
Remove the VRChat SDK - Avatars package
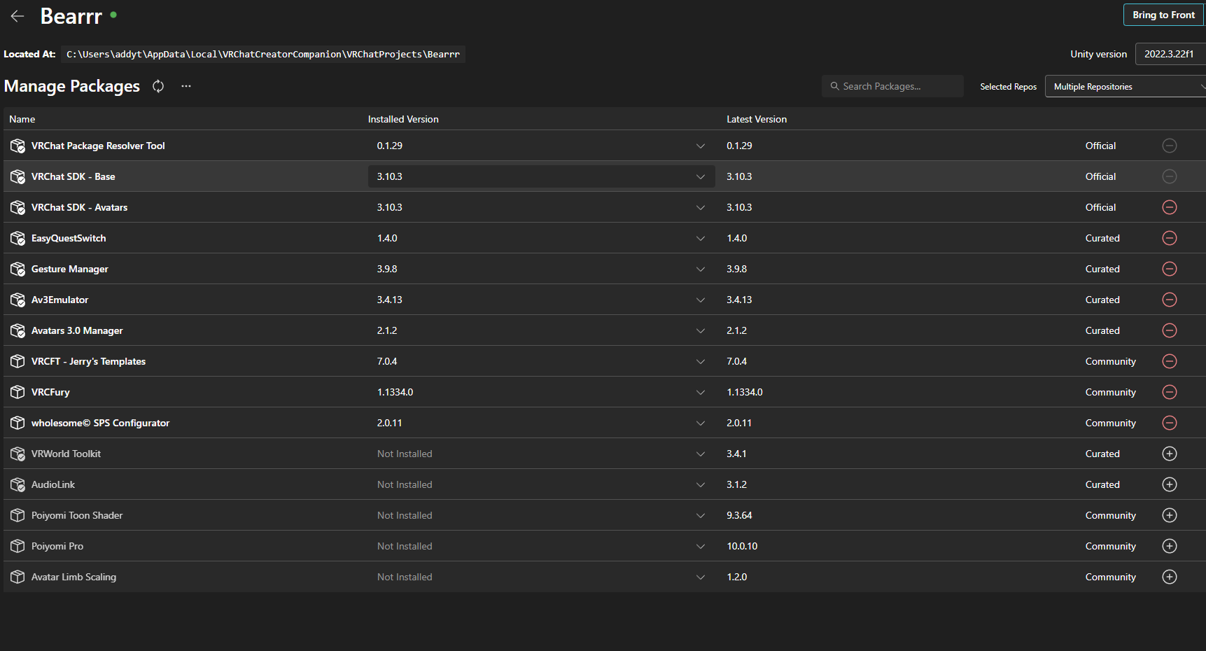coord(1169,207)
